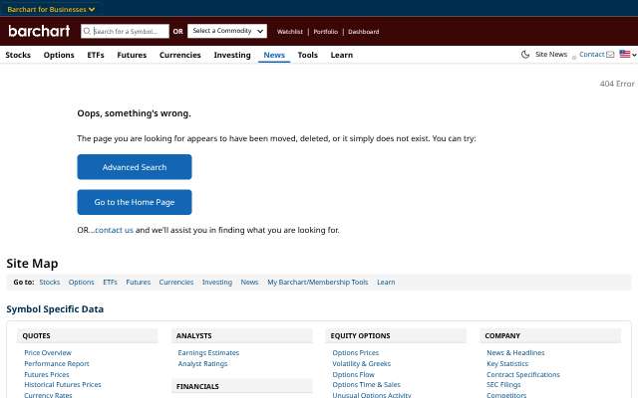638x398 pixels.
Task: Open the Select a Commodity dropdown
Action: [227, 31]
